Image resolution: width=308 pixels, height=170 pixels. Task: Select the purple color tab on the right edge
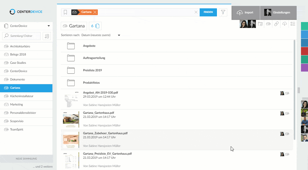(304, 68)
